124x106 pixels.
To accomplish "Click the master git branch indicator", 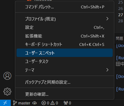I will [x=22, y=103].
